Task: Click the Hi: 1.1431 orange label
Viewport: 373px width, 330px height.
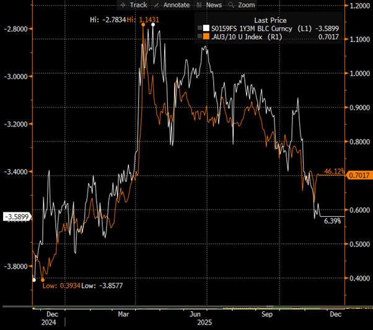Action: point(143,20)
